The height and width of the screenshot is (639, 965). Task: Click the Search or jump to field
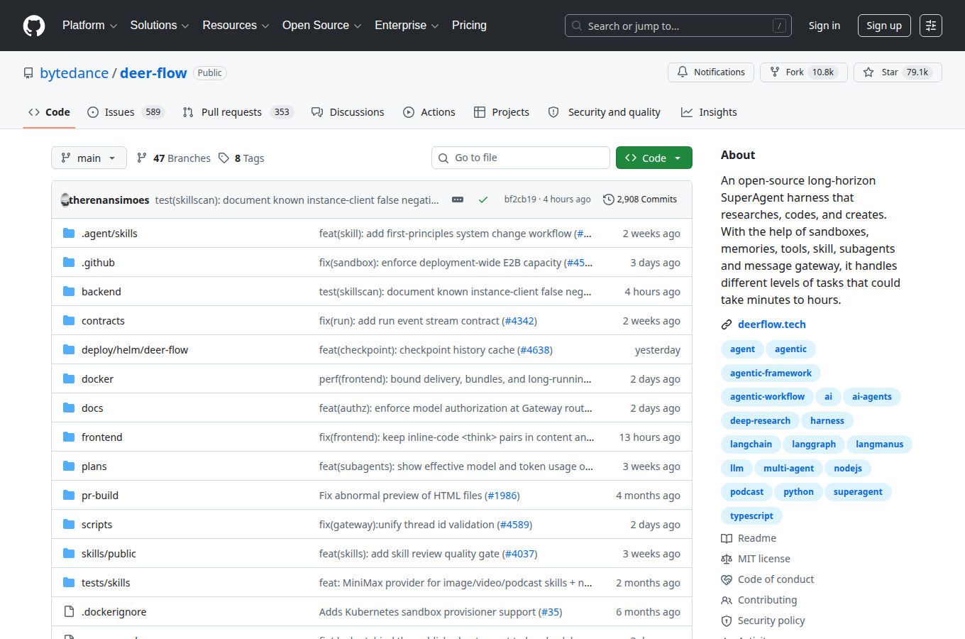click(x=678, y=26)
